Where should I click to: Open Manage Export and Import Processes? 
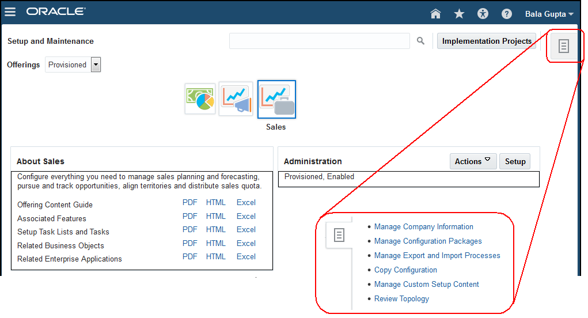point(437,255)
